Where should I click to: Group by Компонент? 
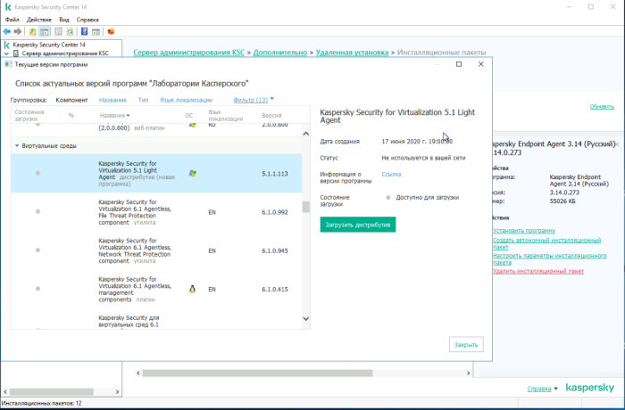tap(71, 100)
